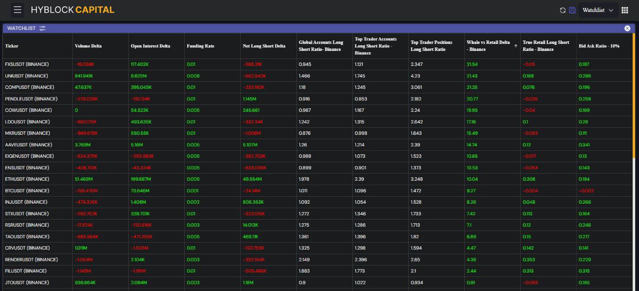Sort by Funding Rate column header

[200, 46]
